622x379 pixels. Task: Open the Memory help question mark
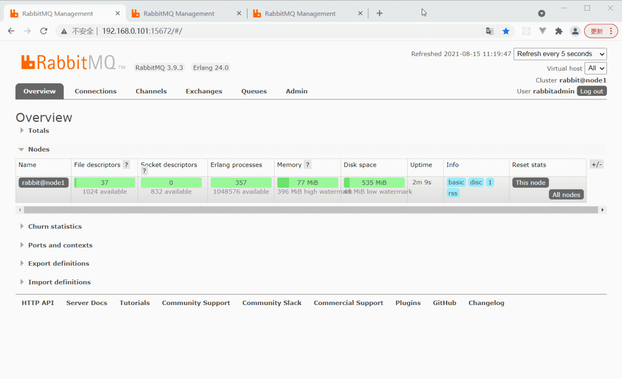307,164
